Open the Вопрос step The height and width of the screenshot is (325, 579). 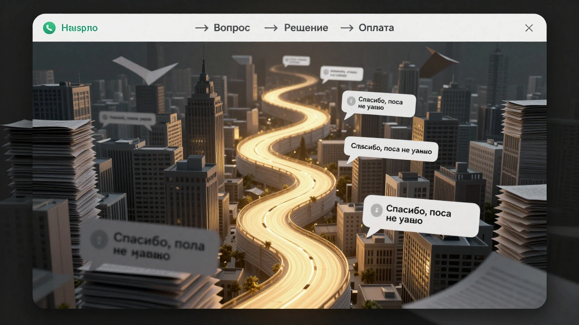pos(232,28)
